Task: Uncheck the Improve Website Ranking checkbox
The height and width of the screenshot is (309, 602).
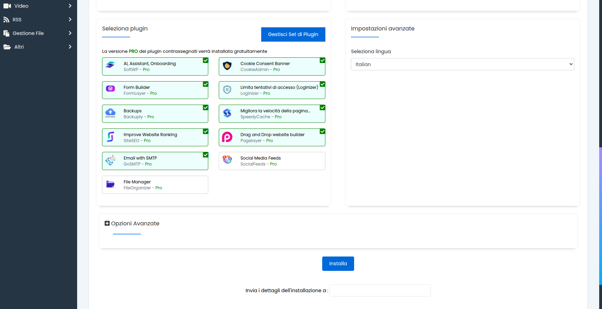Action: pyautogui.click(x=205, y=132)
